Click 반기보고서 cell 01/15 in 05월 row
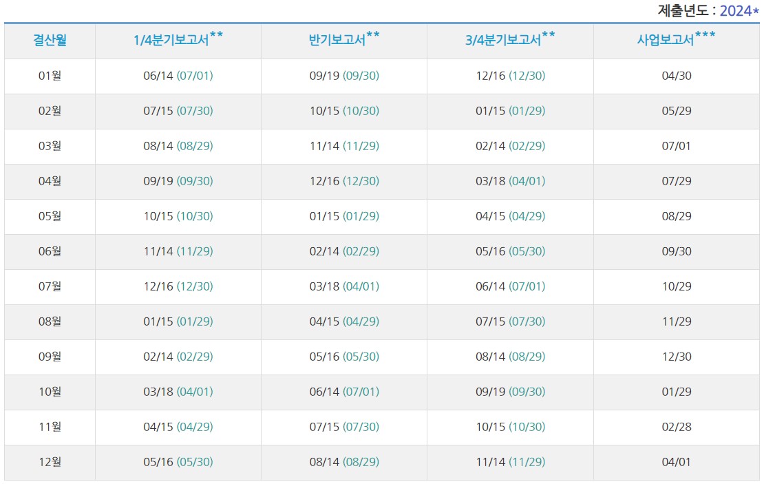 (344, 216)
